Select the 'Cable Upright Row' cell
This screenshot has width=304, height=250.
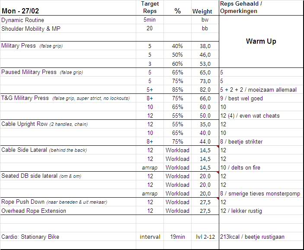pos(24,124)
